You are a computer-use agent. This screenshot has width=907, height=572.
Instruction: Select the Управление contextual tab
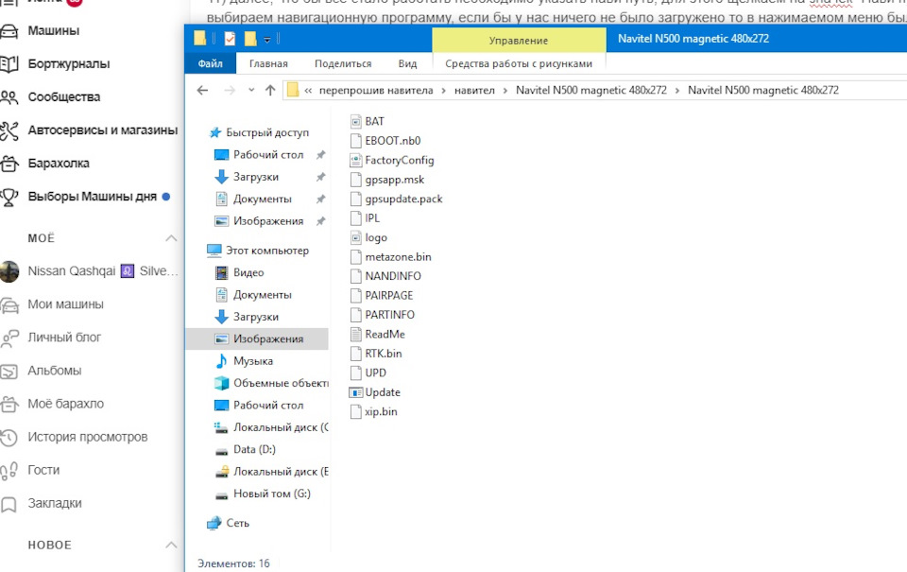coord(519,41)
